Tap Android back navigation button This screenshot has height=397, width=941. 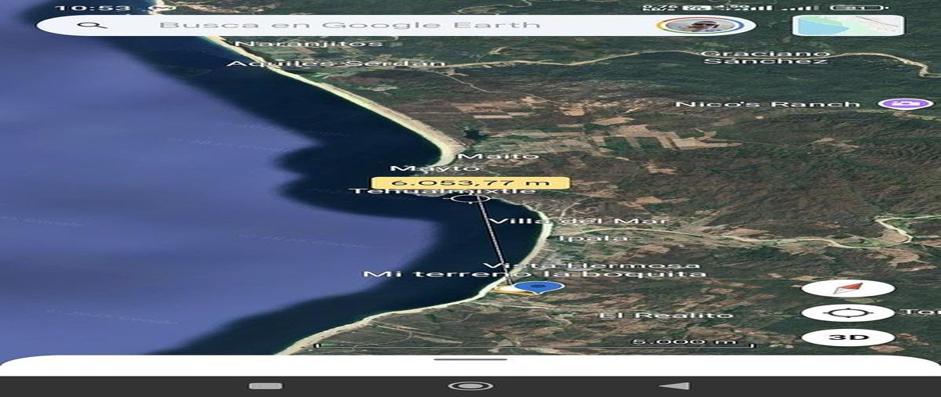pos(675,385)
